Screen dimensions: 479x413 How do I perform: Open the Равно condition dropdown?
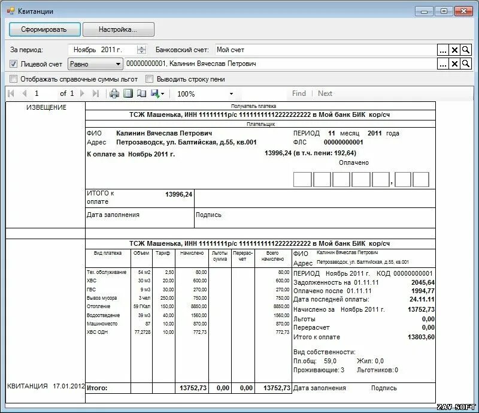pyautogui.click(x=95, y=64)
